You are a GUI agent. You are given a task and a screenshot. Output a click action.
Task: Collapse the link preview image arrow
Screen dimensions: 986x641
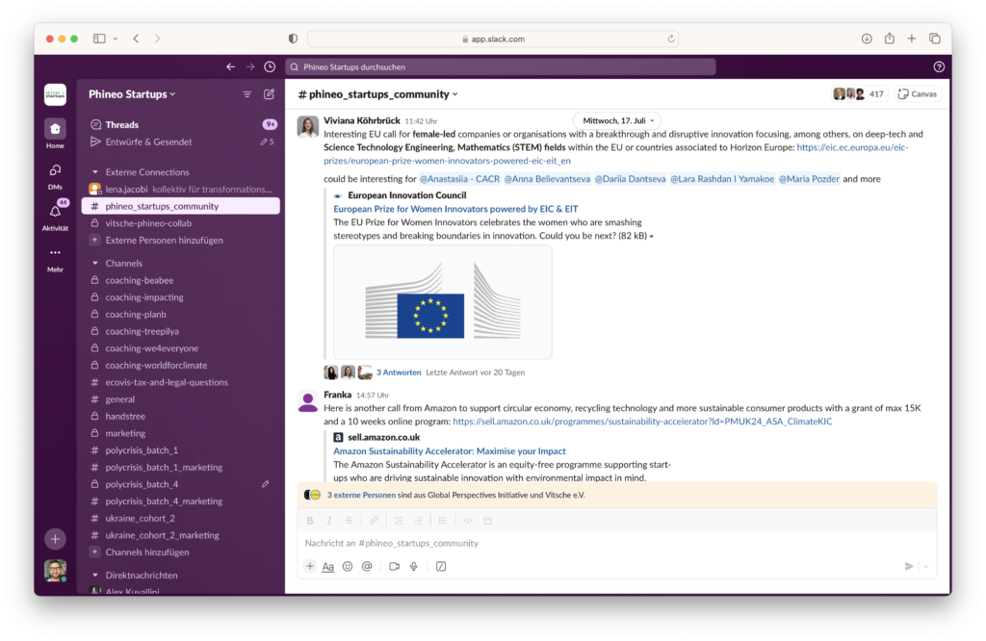tap(652, 237)
